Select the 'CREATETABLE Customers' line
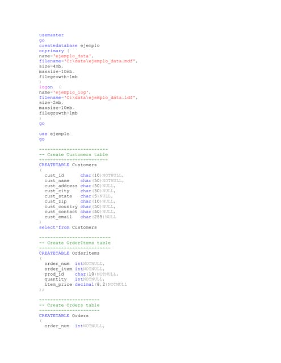 coord(68,165)
